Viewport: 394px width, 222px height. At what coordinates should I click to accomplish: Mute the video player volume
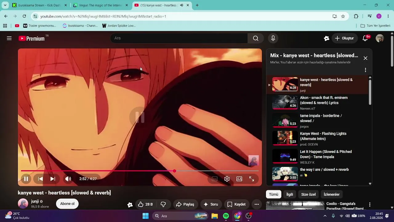[68, 179]
